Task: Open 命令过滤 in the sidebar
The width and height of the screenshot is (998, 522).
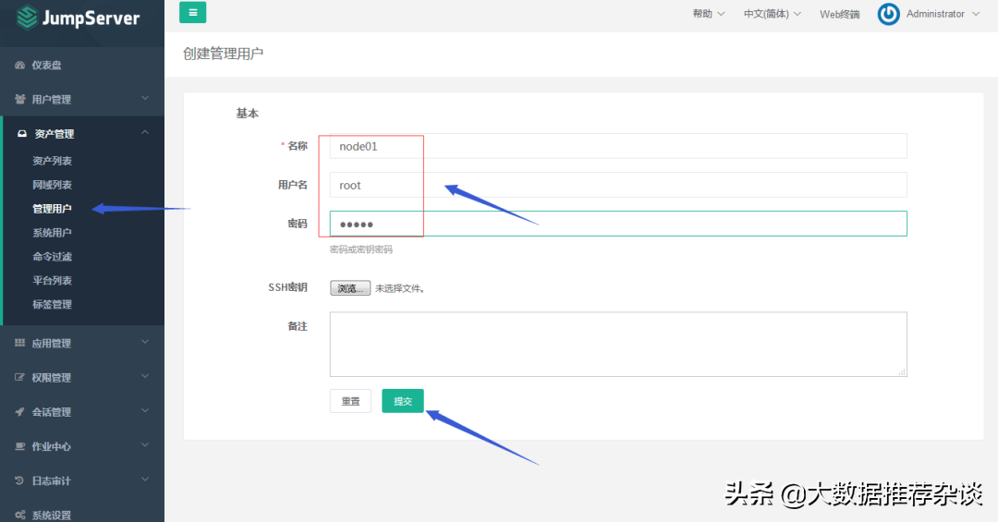Action: [52, 257]
